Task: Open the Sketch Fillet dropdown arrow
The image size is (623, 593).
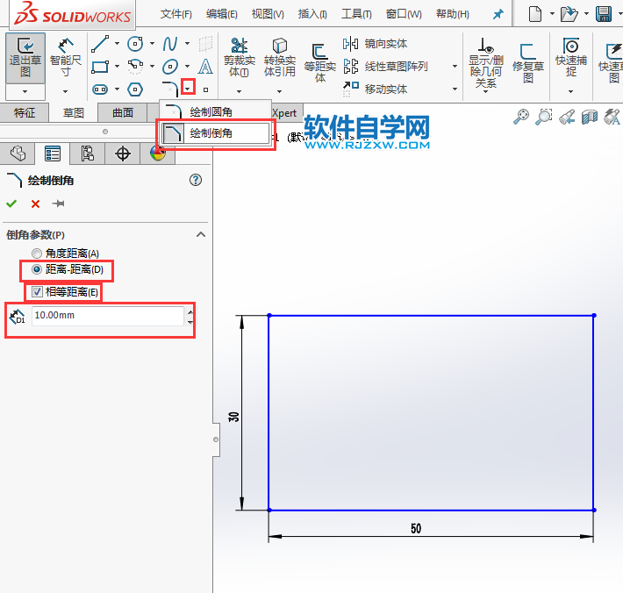Action: [188, 89]
